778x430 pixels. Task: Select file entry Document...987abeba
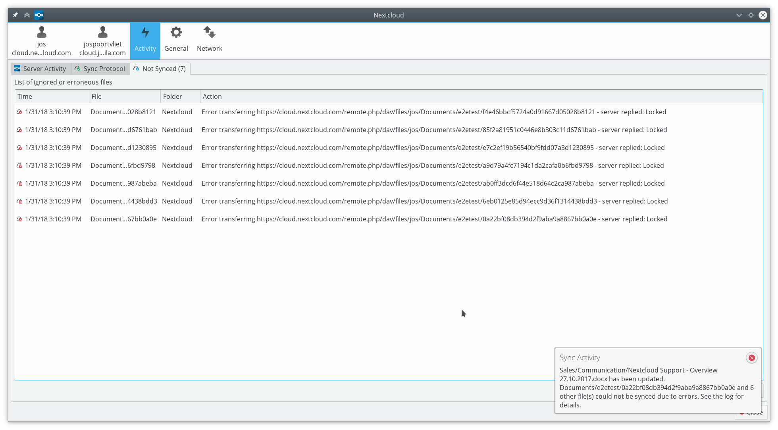click(123, 183)
